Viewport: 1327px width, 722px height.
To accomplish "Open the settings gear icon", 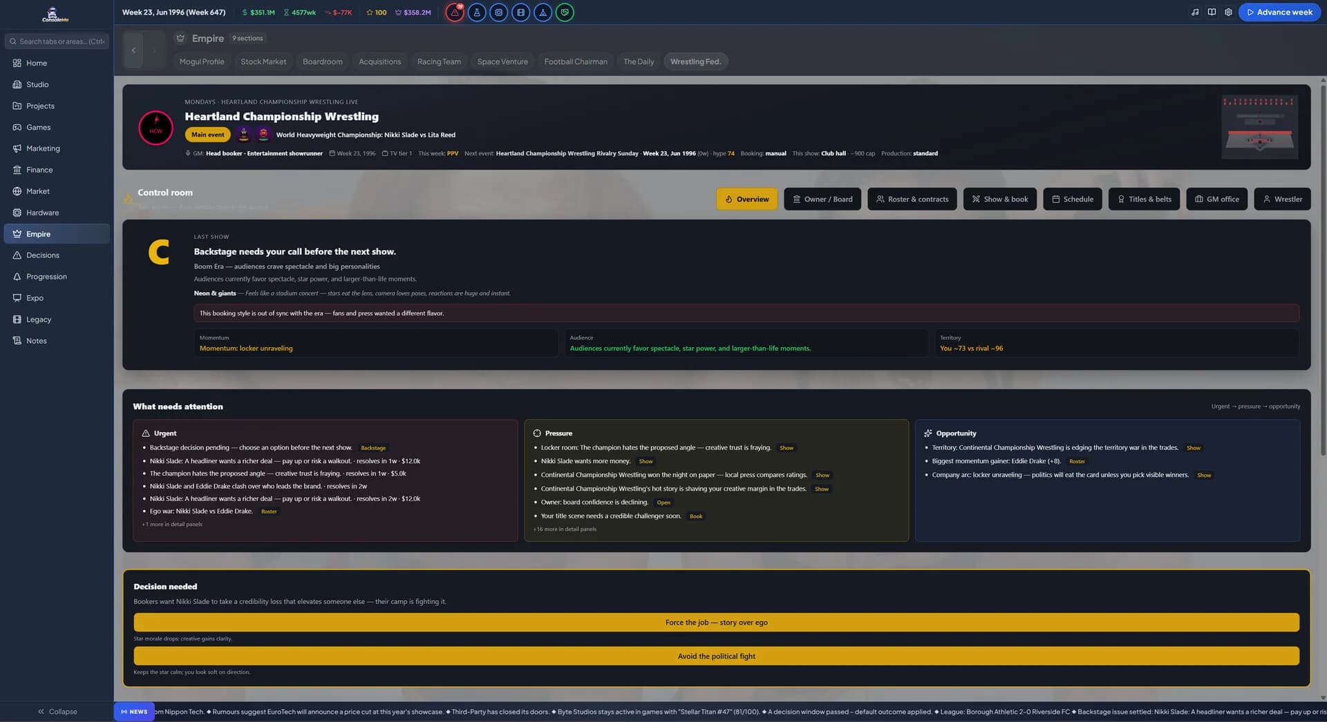I will [1228, 12].
